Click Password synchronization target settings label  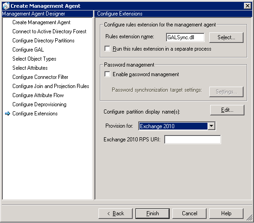[x=157, y=90]
